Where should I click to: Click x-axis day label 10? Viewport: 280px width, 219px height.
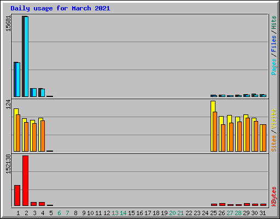(x=90, y=213)
